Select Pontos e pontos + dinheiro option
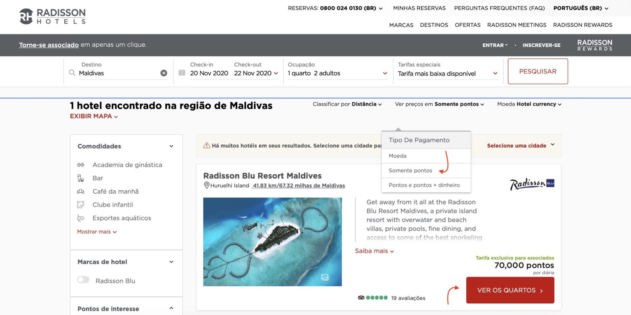This screenshot has width=631, height=315. point(426,185)
